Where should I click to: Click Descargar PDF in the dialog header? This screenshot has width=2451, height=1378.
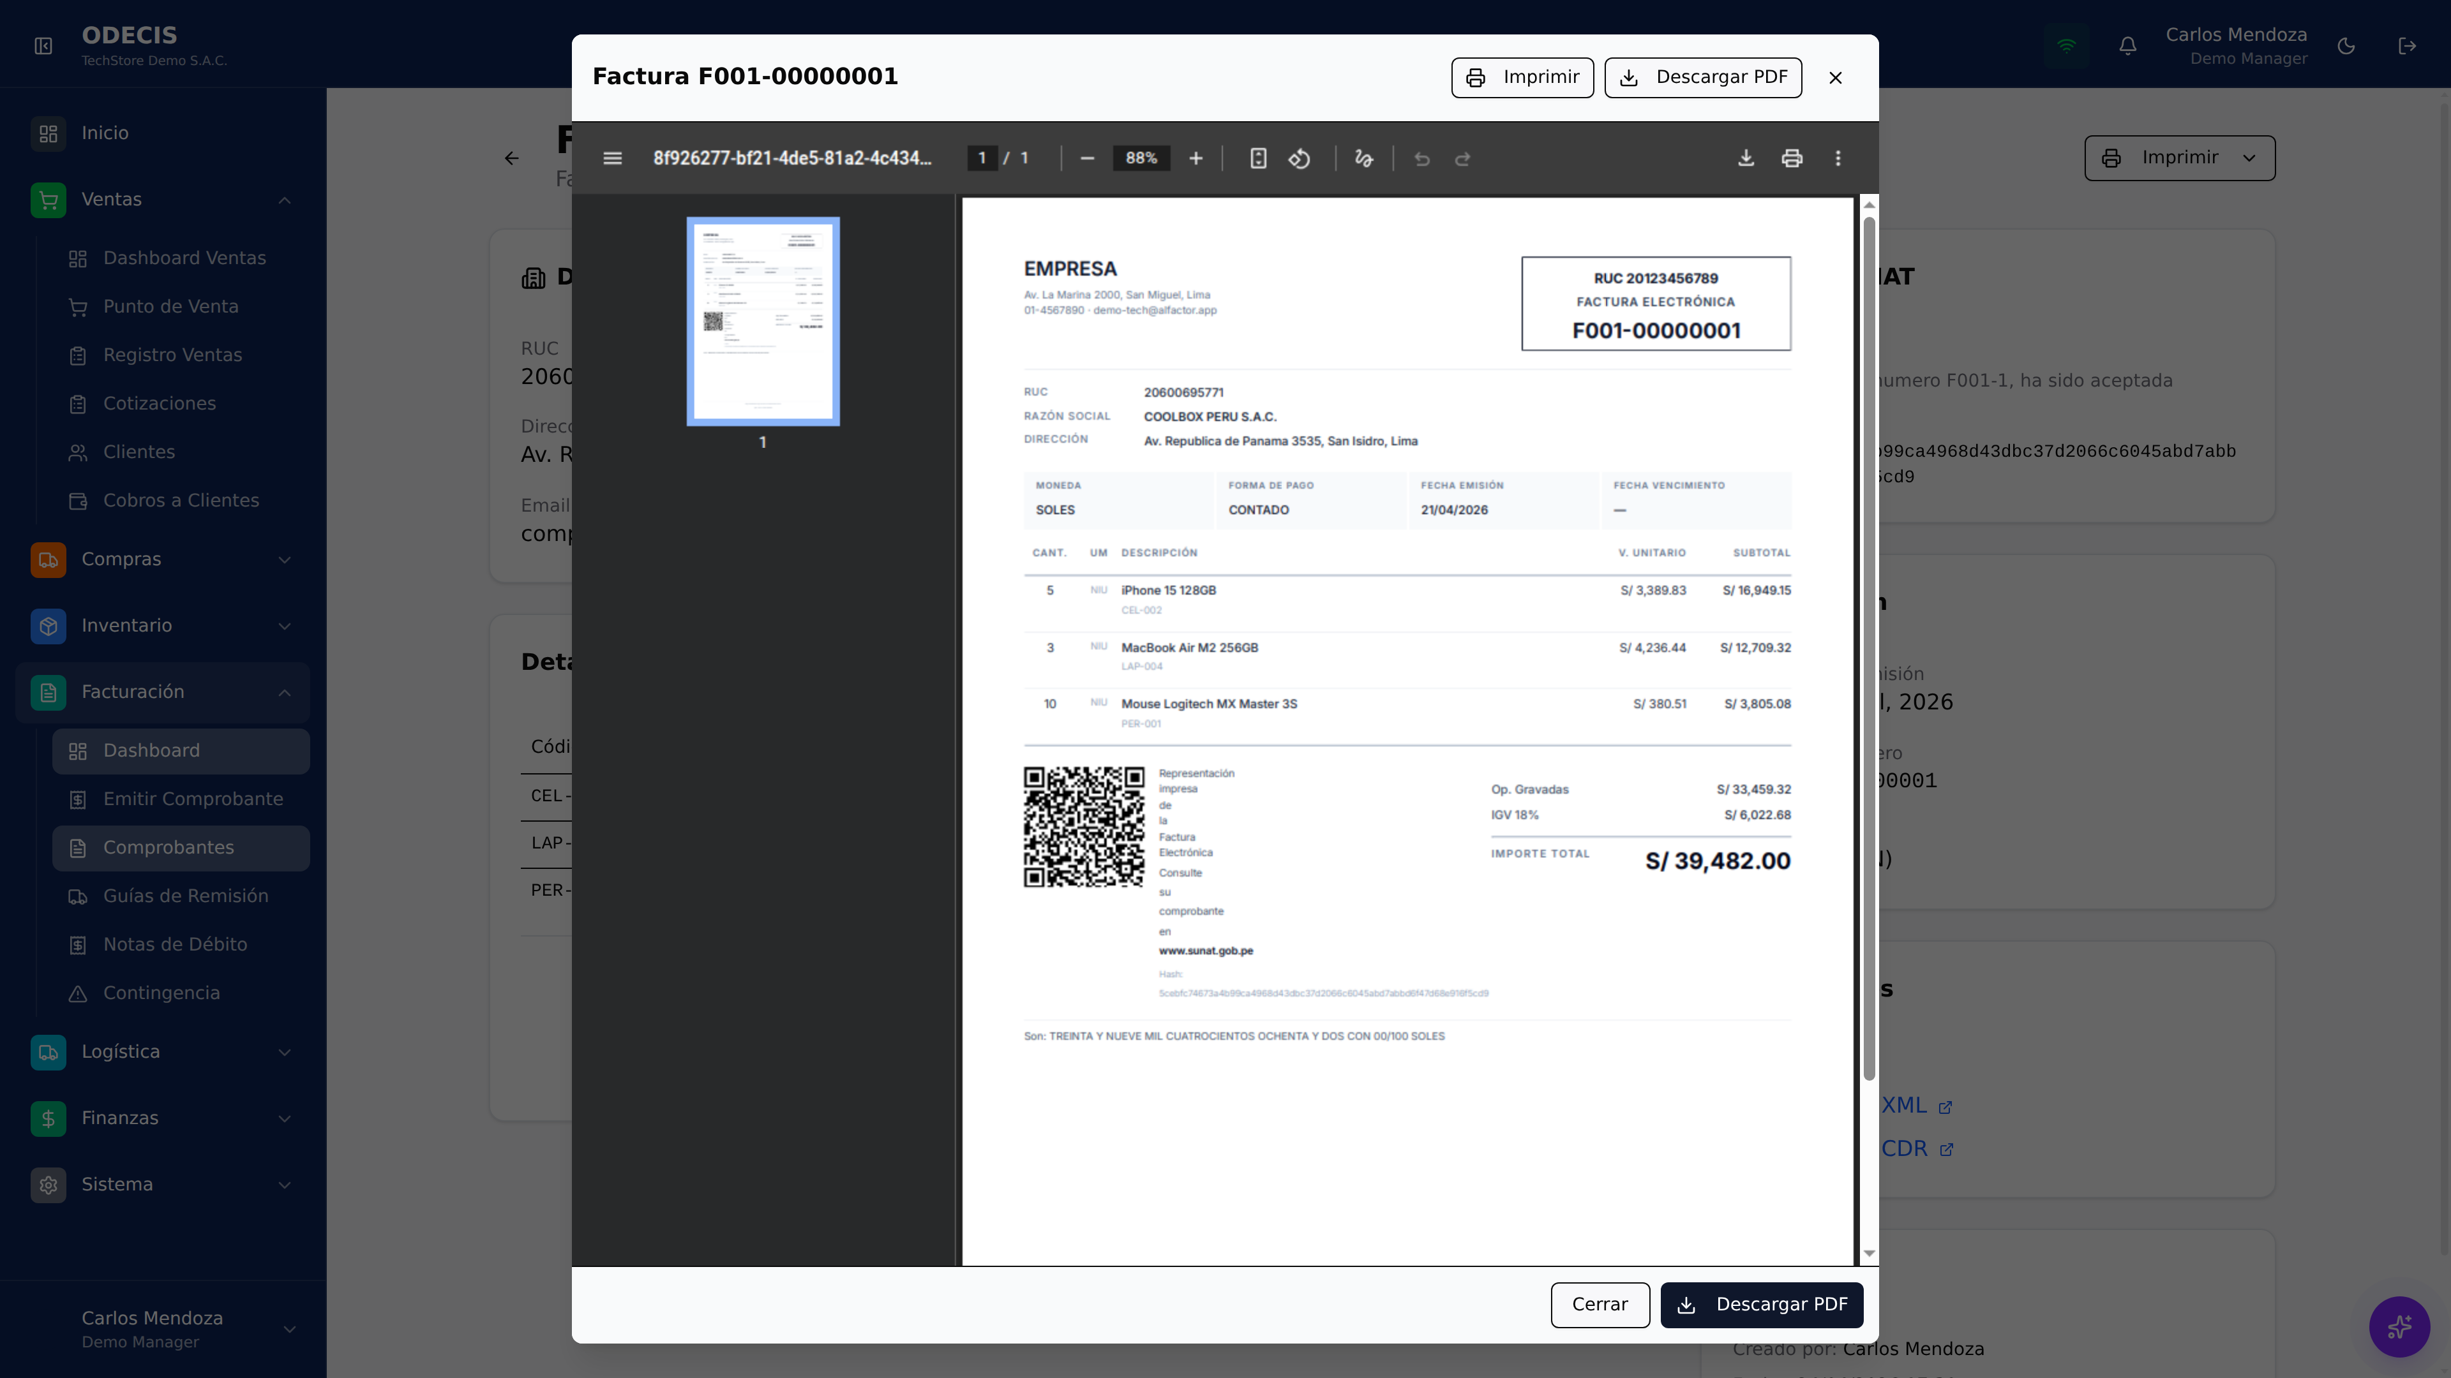(x=1703, y=78)
